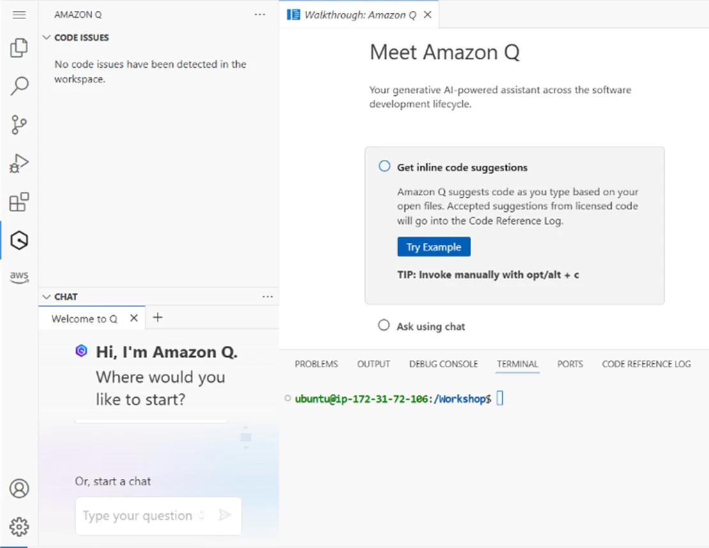The image size is (709, 548).
Task: Open the Source Control view
Action: 19,125
